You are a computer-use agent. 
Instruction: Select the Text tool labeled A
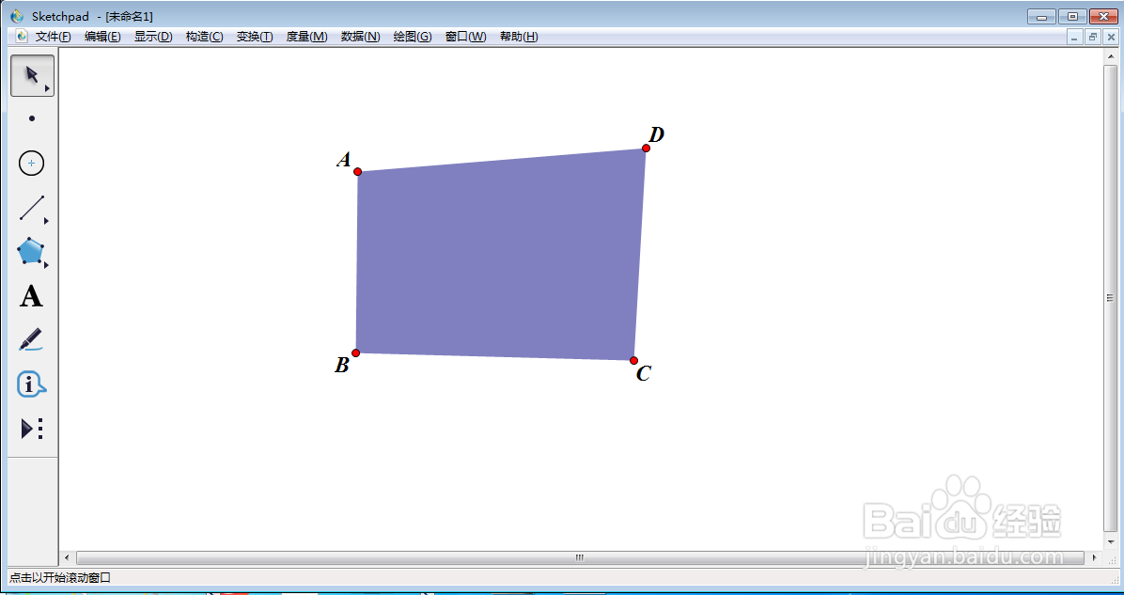pyautogui.click(x=31, y=296)
